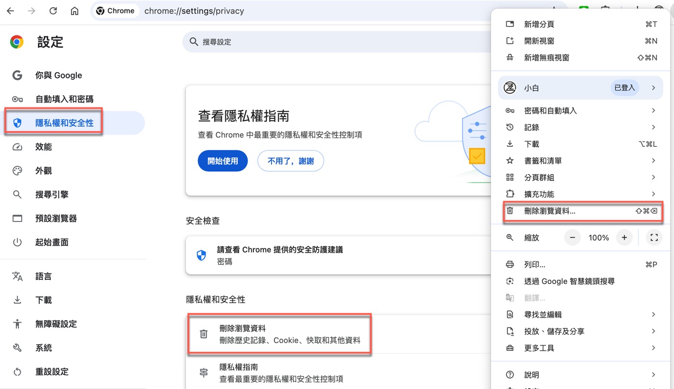Viewport: 674px width, 389px height.
Task: Decrease zoom with the minus button
Action: coord(572,237)
